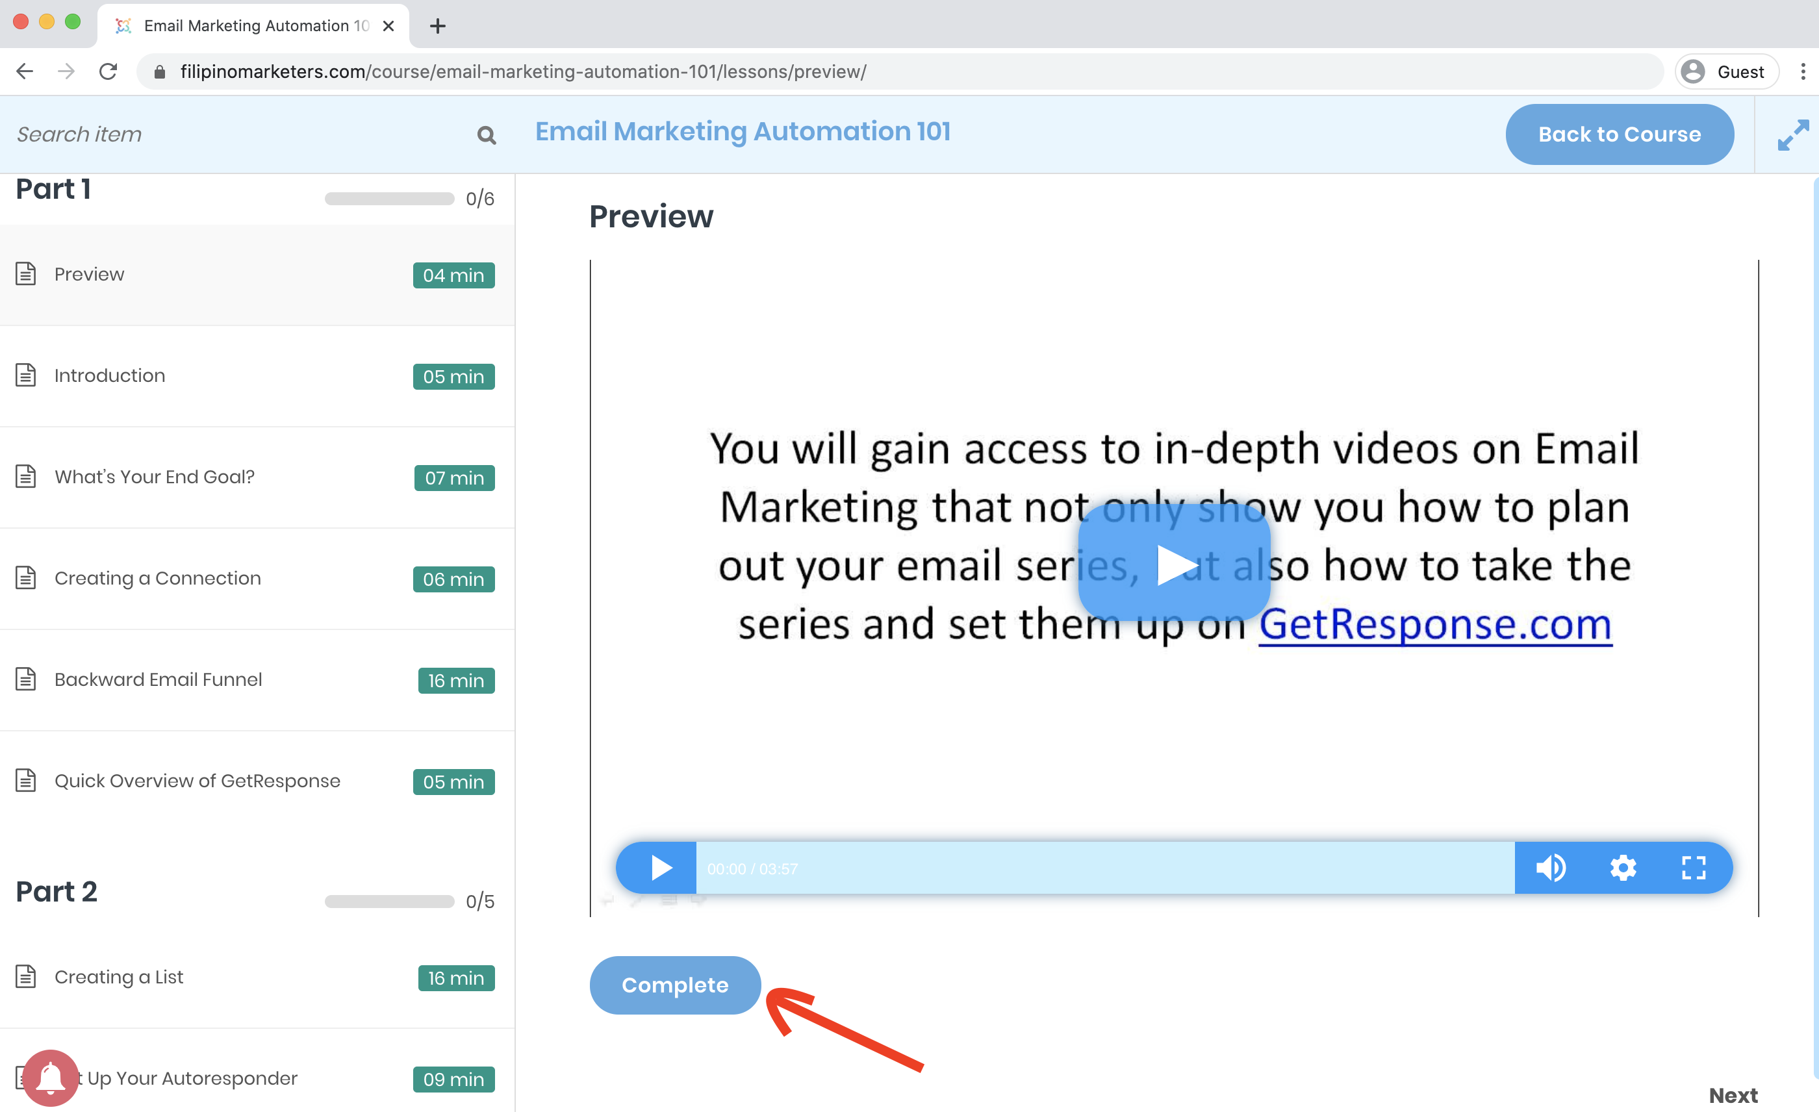1819x1112 pixels.
Task: Open video settings gear
Action: coord(1623,868)
